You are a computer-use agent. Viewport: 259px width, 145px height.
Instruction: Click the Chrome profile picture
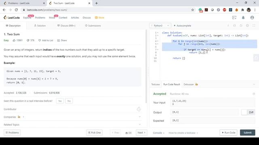(248, 10)
